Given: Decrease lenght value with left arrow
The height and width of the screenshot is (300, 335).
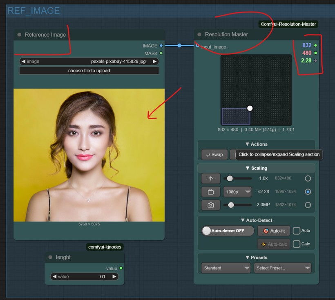Looking at the screenshot, I should [x=54, y=276].
